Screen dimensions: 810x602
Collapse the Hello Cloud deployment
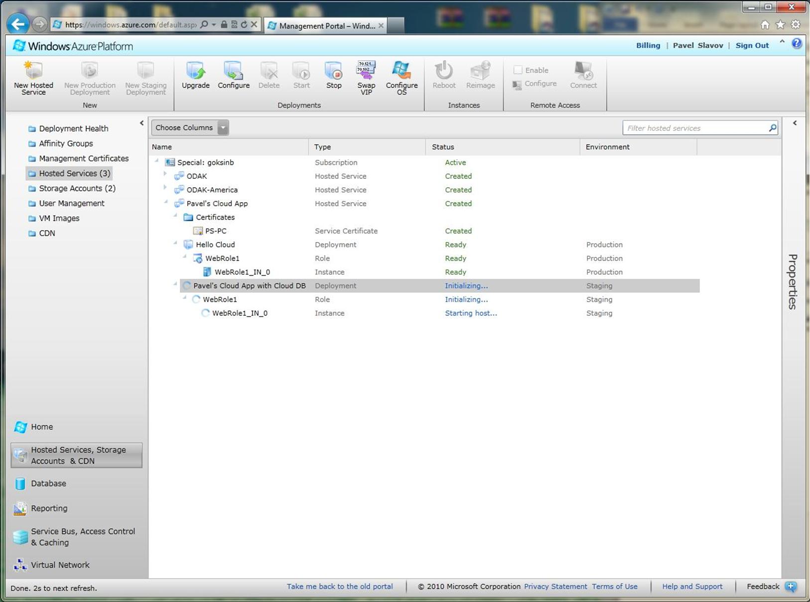pos(175,242)
